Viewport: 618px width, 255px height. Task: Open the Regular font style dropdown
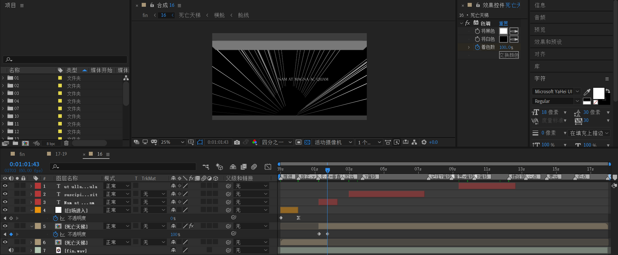point(556,101)
